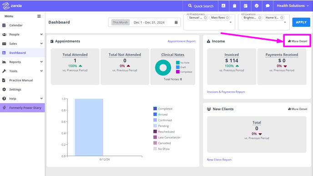The width and height of the screenshot is (313, 176).
Task: Select Tools in the sidebar
Action: coord(13,71)
